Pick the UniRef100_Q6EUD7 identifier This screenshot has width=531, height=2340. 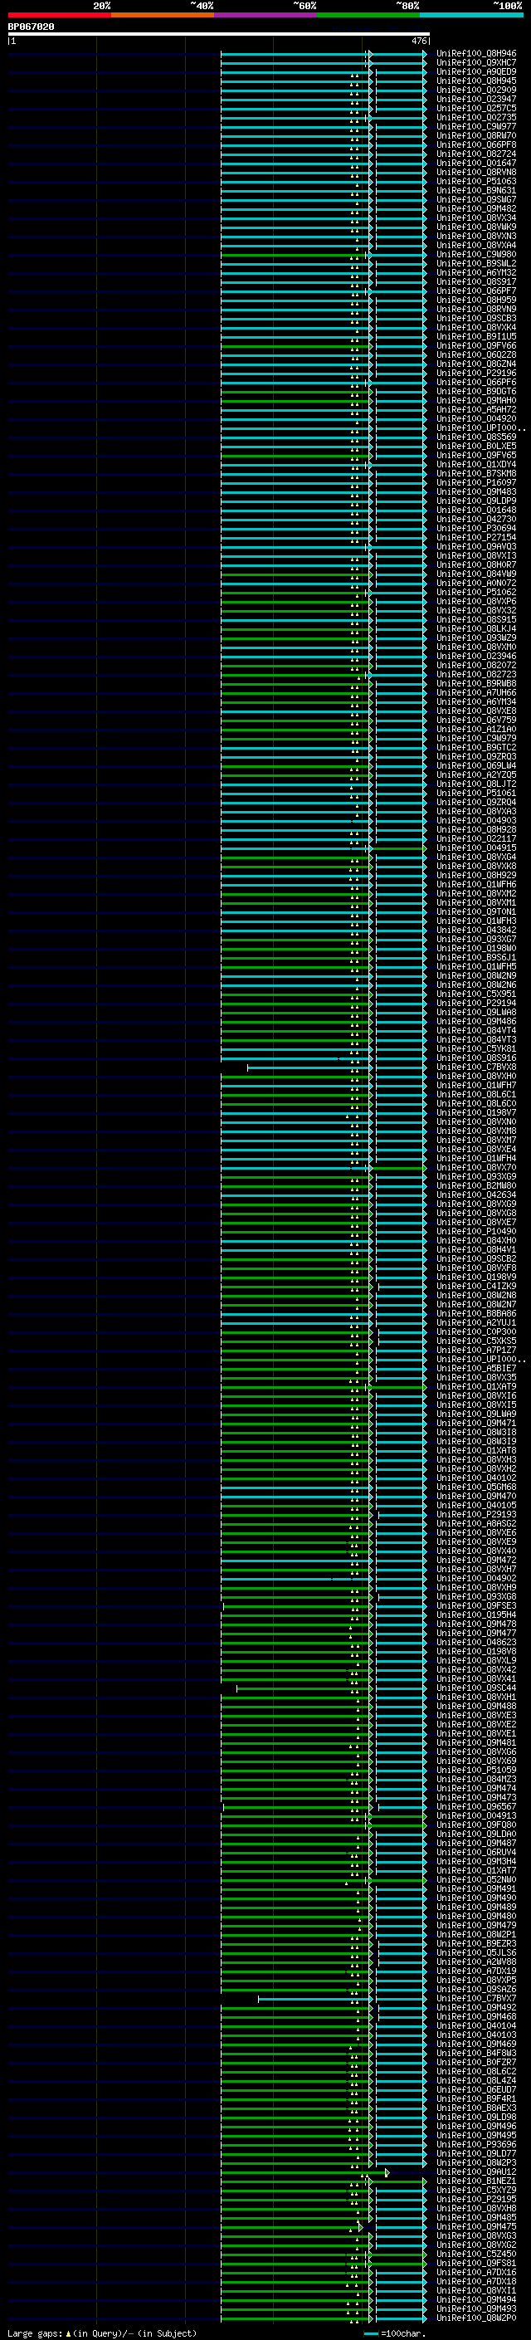pos(476,2089)
